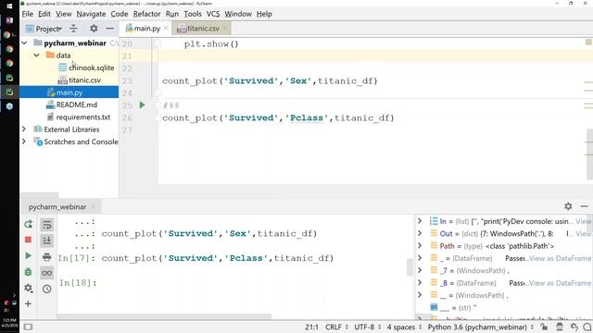
Task: Click the 21:1 cursor position in the status bar
Action: tap(311, 327)
